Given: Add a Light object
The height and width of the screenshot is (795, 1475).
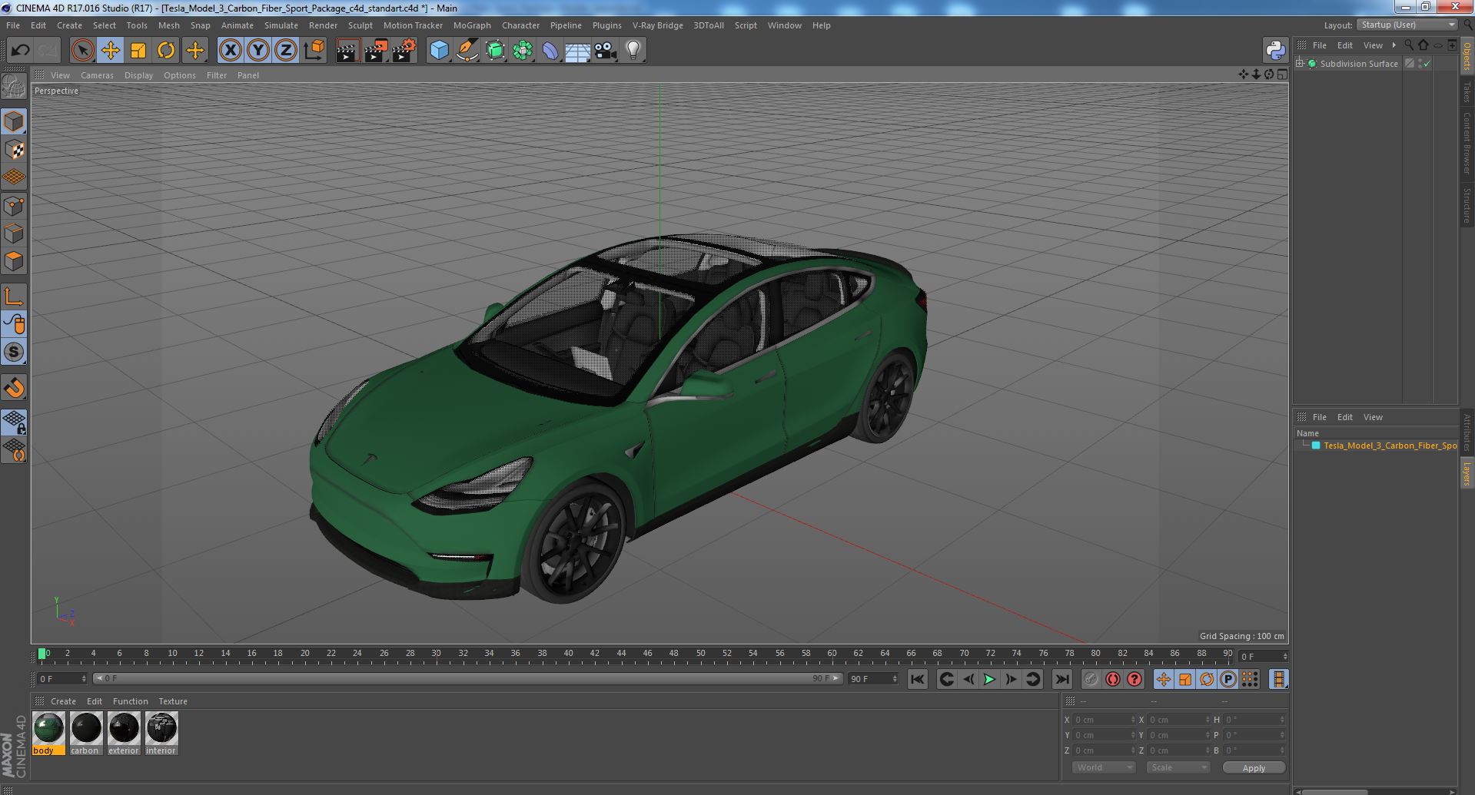Looking at the screenshot, I should tap(633, 51).
